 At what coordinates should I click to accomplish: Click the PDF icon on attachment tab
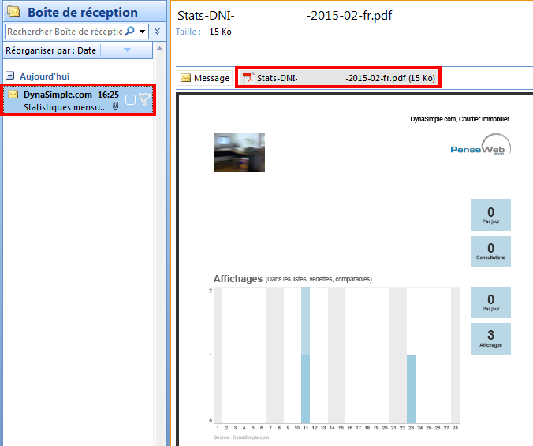click(x=248, y=78)
